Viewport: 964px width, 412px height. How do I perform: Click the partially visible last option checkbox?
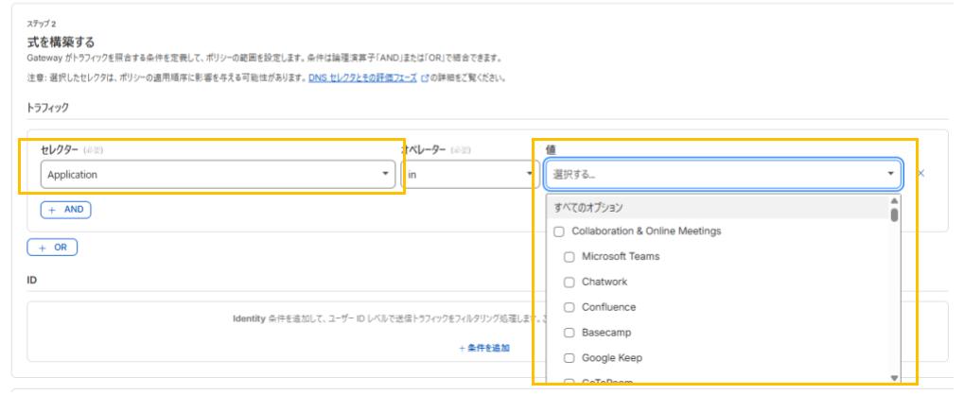pos(569,381)
